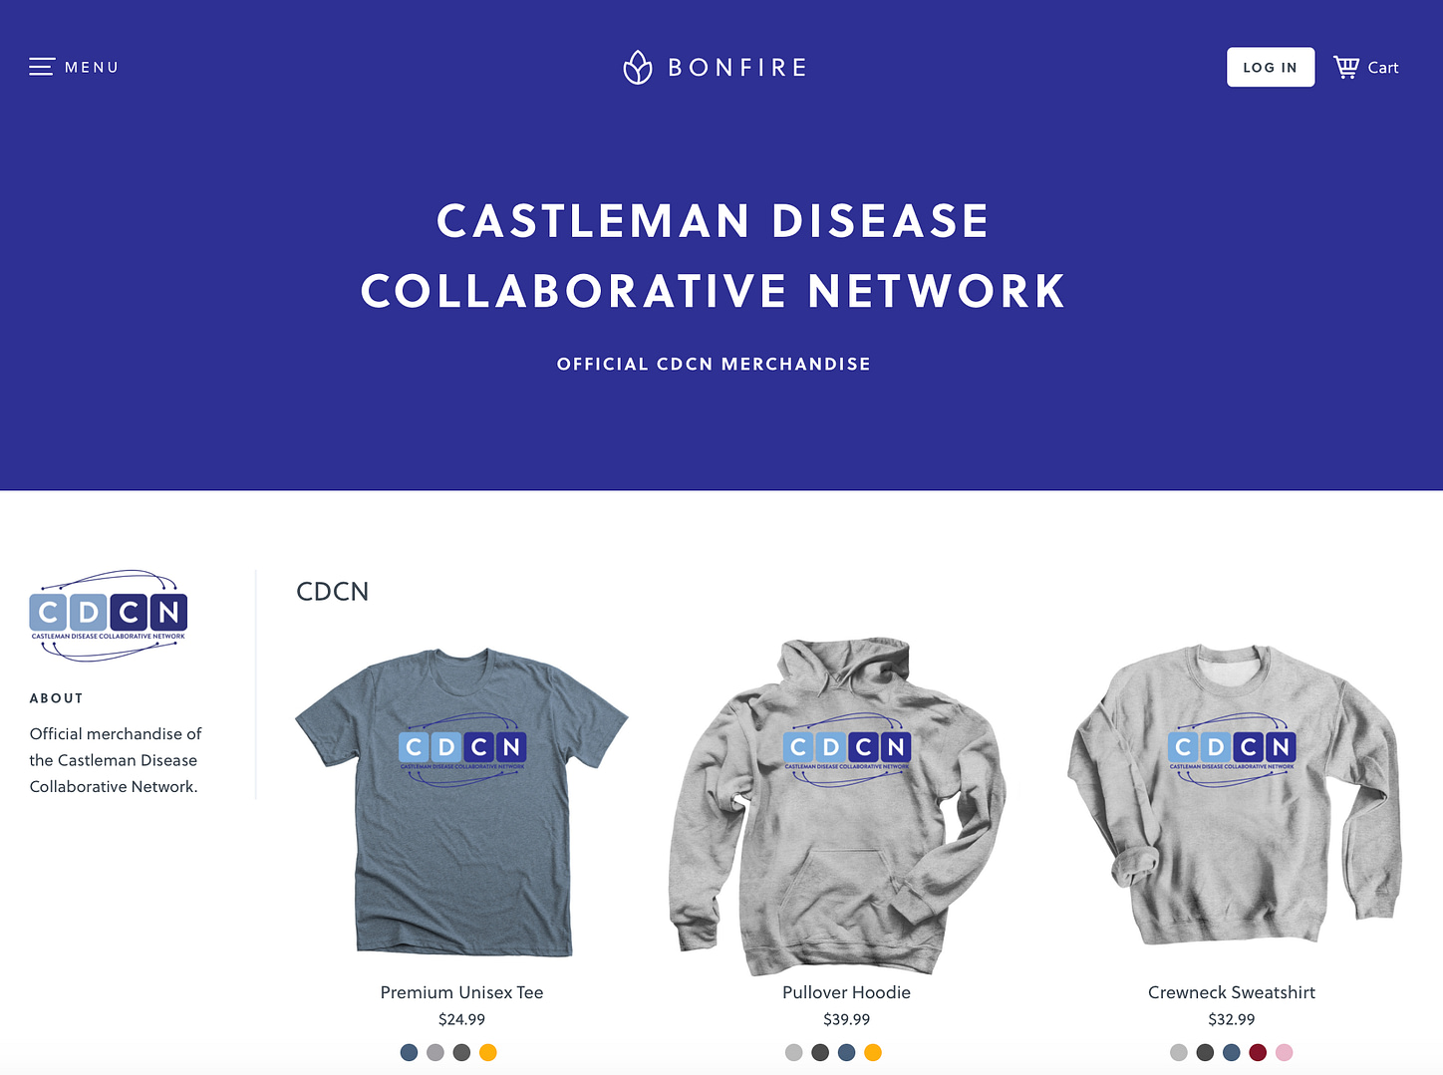Image resolution: width=1443 pixels, height=1075 pixels.
Task: Select the orange swatch for Premium Tee
Action: tap(488, 1052)
